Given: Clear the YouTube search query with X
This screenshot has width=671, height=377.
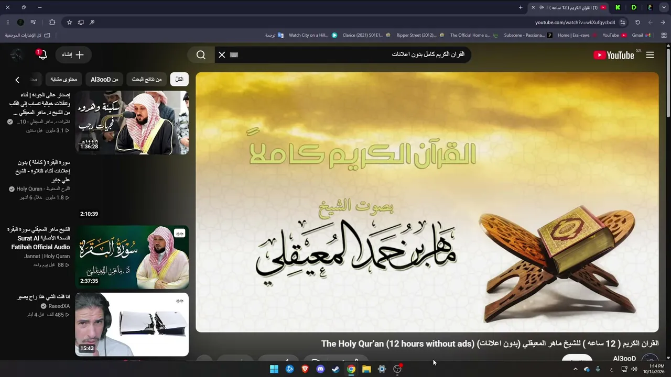Looking at the screenshot, I should pos(222,55).
